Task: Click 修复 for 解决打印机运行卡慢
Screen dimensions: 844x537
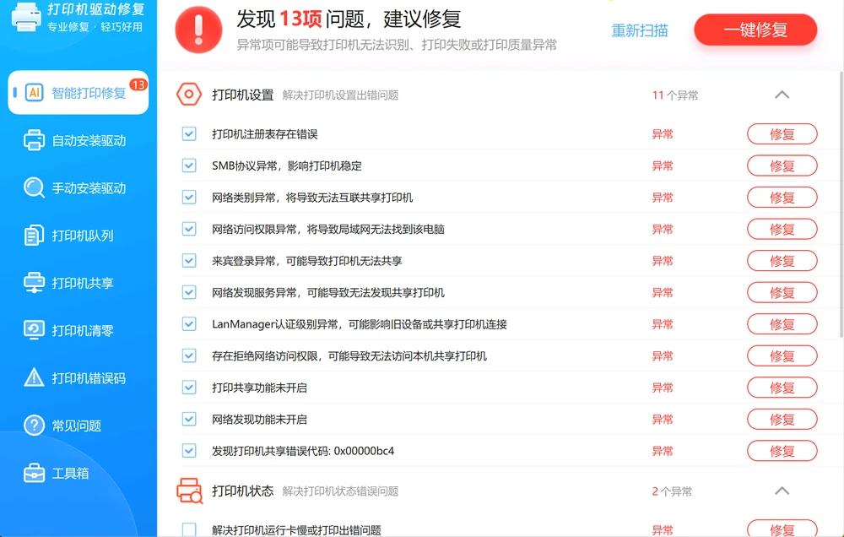Action: coord(782,529)
